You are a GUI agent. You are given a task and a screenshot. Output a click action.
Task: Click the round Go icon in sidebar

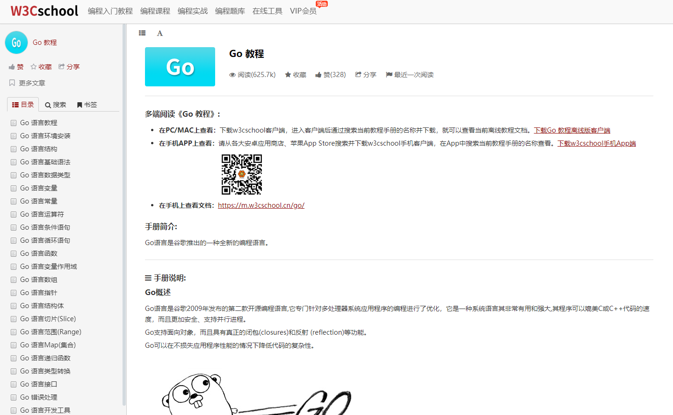16,42
